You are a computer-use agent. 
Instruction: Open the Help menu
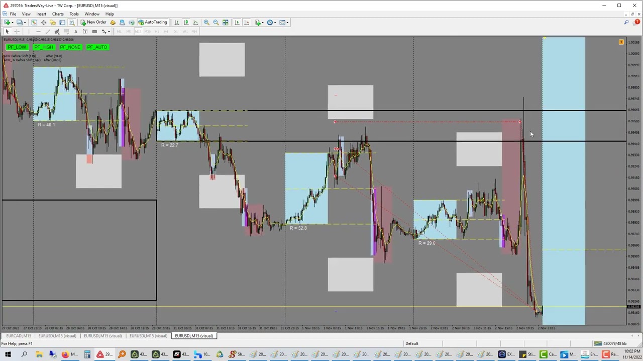click(110, 14)
